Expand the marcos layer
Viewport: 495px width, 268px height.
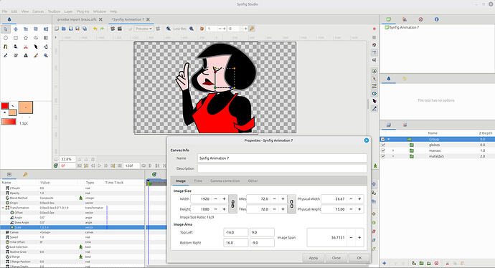393,150
